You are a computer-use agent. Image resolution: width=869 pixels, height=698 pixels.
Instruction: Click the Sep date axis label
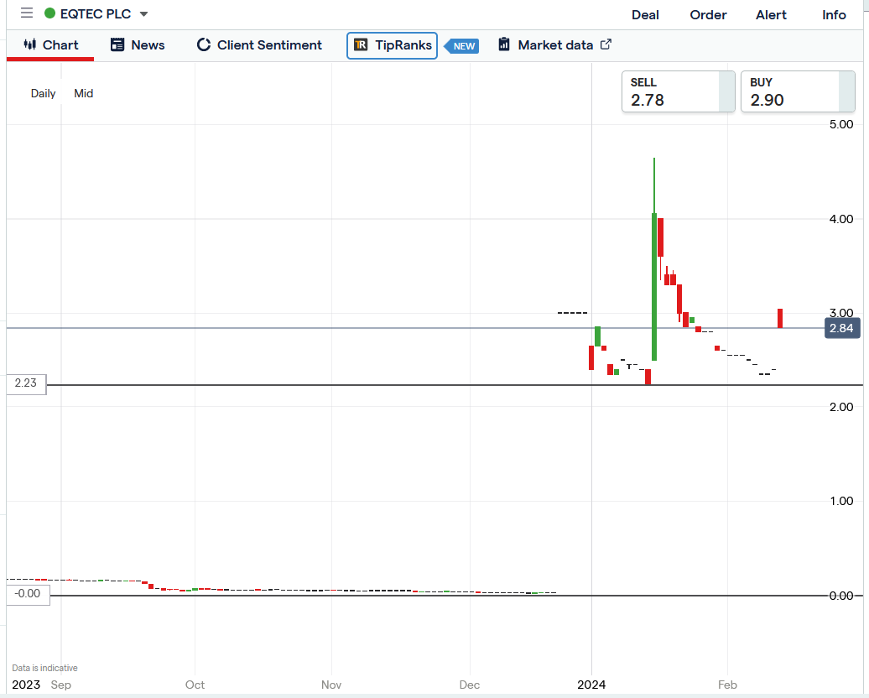61,685
